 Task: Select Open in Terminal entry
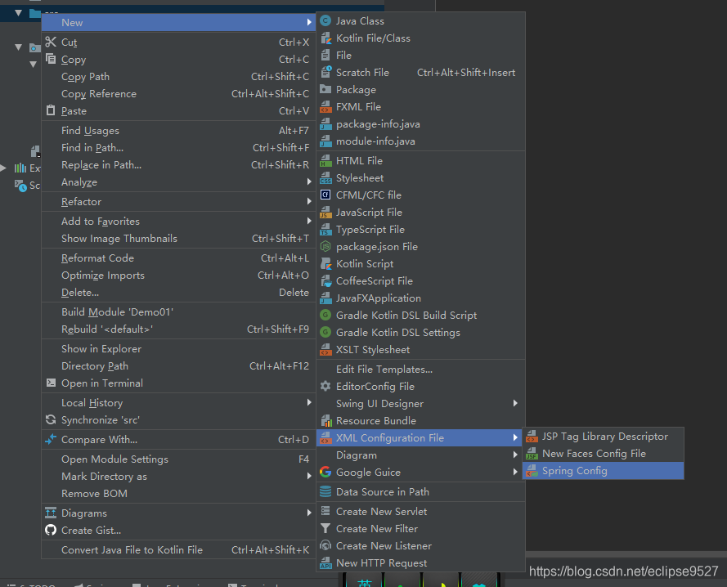(178, 383)
